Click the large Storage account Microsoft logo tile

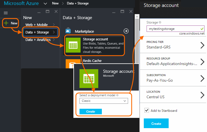(89, 79)
